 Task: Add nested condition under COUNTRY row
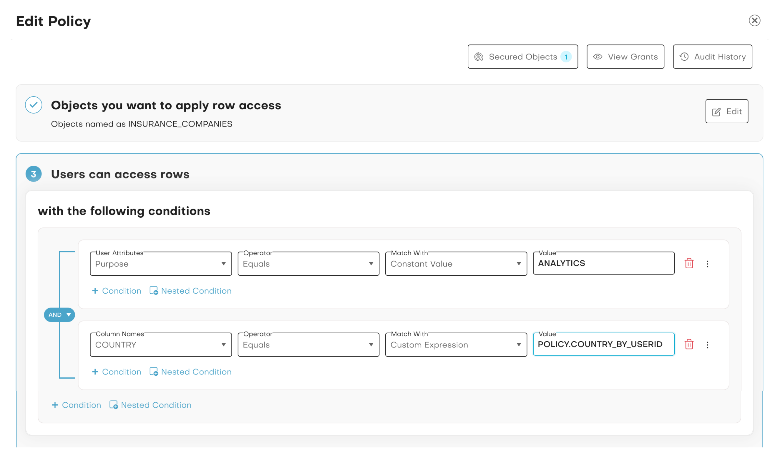[191, 372]
